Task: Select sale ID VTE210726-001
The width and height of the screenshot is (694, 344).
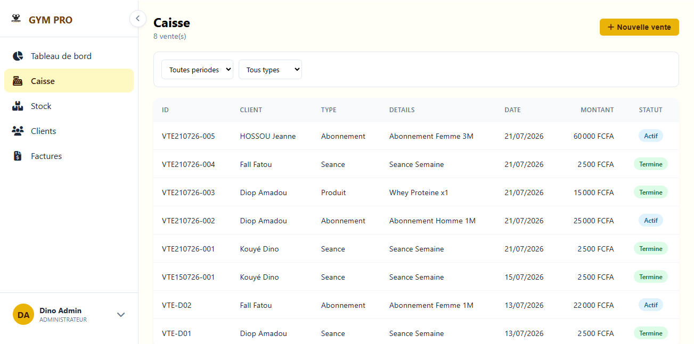Action: tap(189, 249)
